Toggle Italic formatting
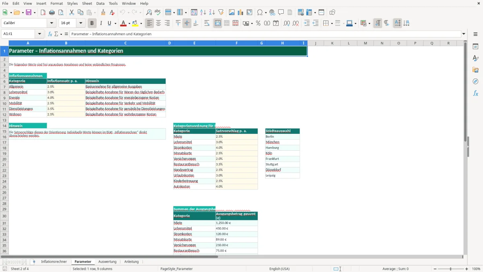 coord(101,23)
